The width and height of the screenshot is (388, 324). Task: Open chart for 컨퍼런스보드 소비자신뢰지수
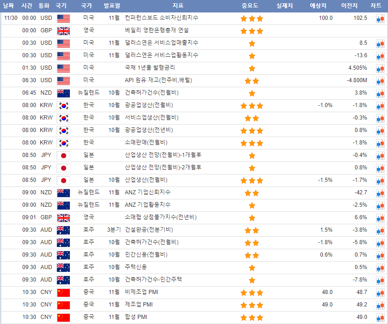point(380,18)
